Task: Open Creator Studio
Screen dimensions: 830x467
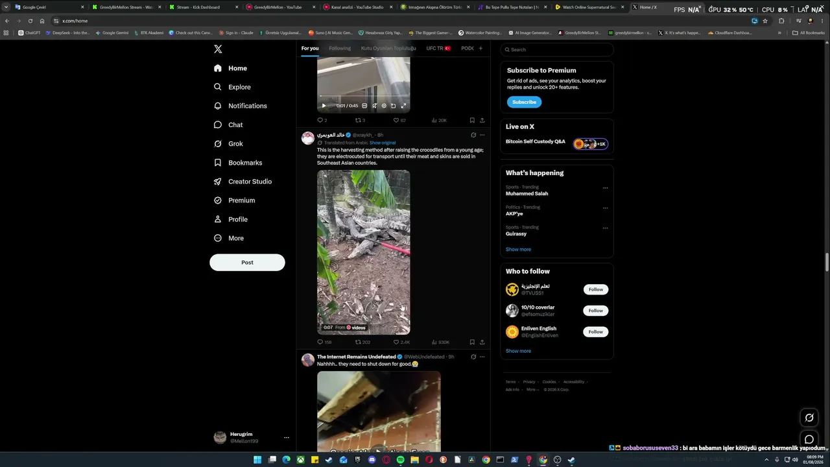Action: pos(243,182)
